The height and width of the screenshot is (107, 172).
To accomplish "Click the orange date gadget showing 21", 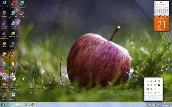I will pyautogui.click(x=162, y=24).
